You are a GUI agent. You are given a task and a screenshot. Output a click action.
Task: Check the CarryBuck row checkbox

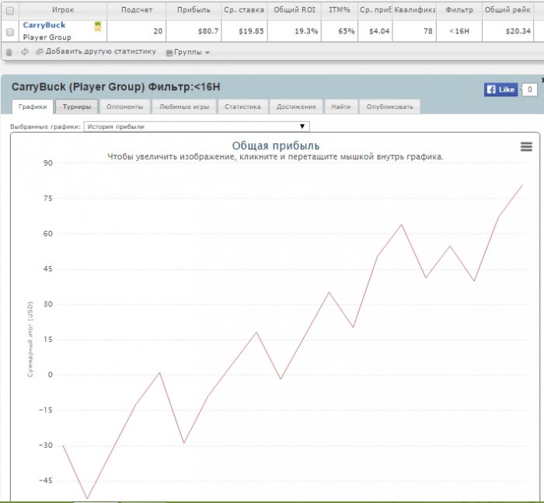10,32
